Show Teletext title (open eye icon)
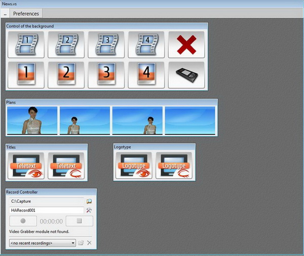Screen dimensions: 304x256 pos(26,166)
